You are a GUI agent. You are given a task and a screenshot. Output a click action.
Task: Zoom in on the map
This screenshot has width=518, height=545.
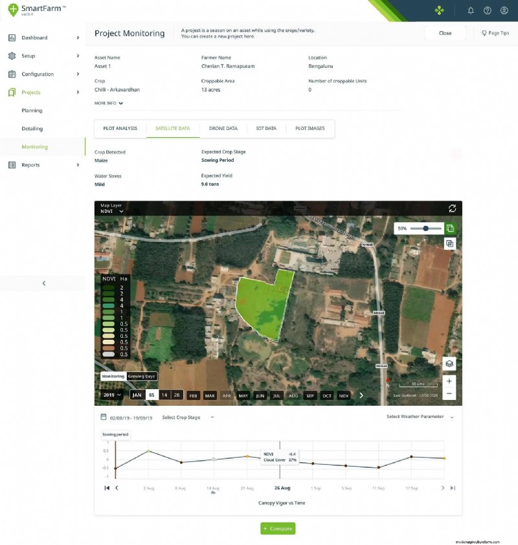pos(449,381)
